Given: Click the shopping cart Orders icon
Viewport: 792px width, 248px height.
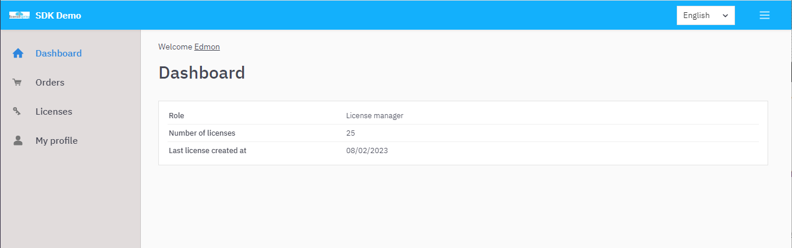Looking at the screenshot, I should point(17,83).
